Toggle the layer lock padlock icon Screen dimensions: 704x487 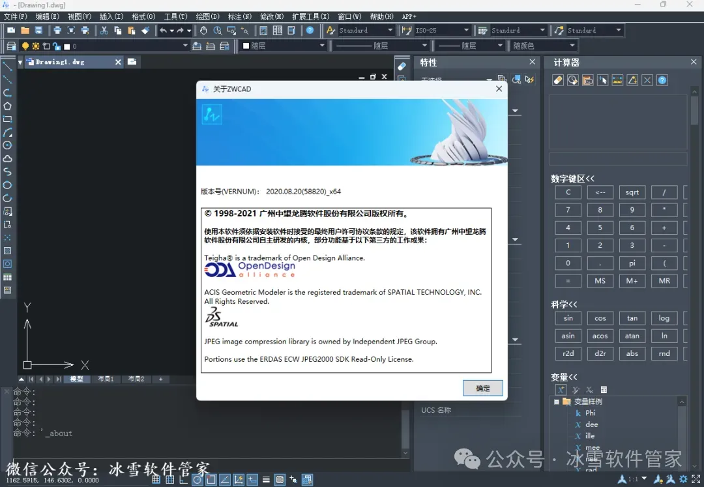click(x=57, y=46)
